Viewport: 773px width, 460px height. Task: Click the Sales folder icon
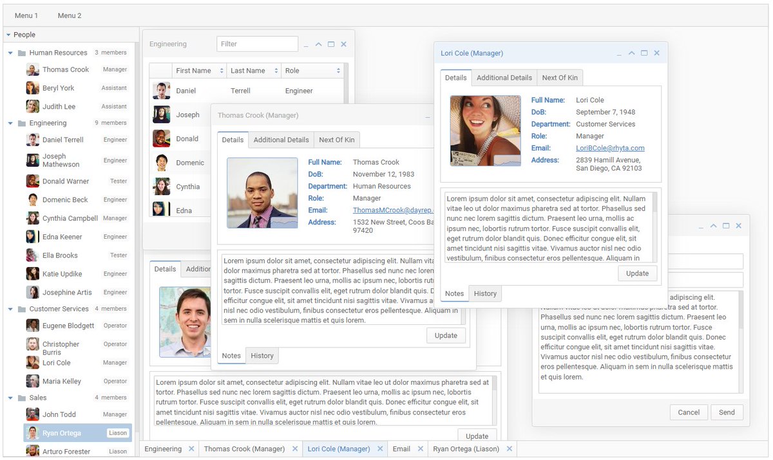(22, 398)
